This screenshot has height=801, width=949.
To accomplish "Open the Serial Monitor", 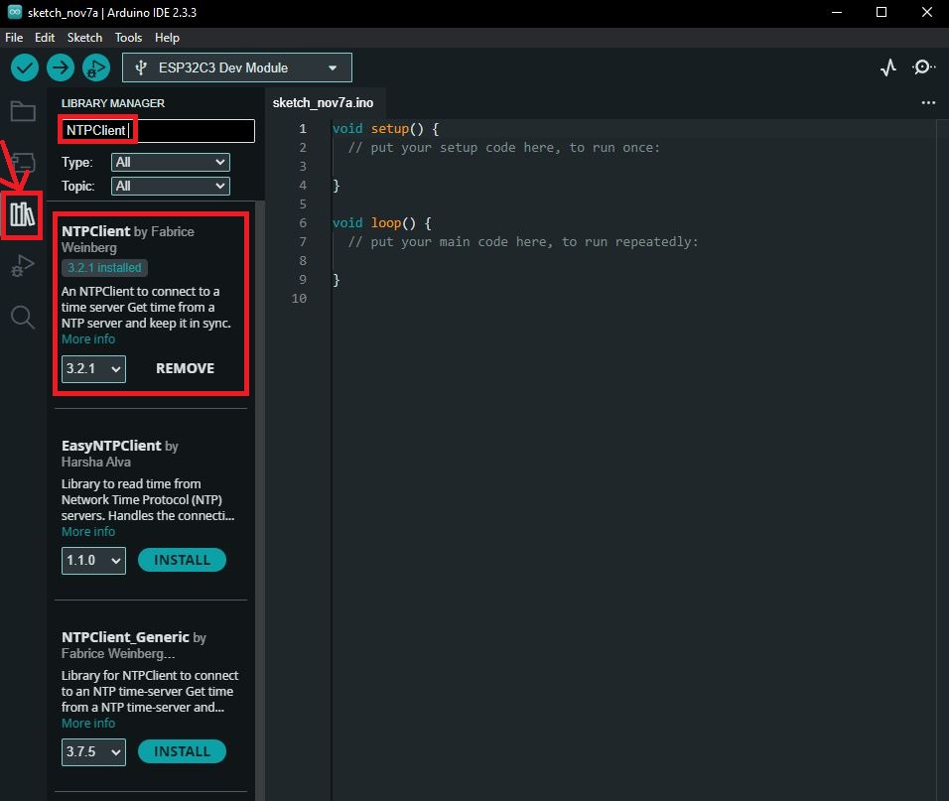I will (x=923, y=67).
